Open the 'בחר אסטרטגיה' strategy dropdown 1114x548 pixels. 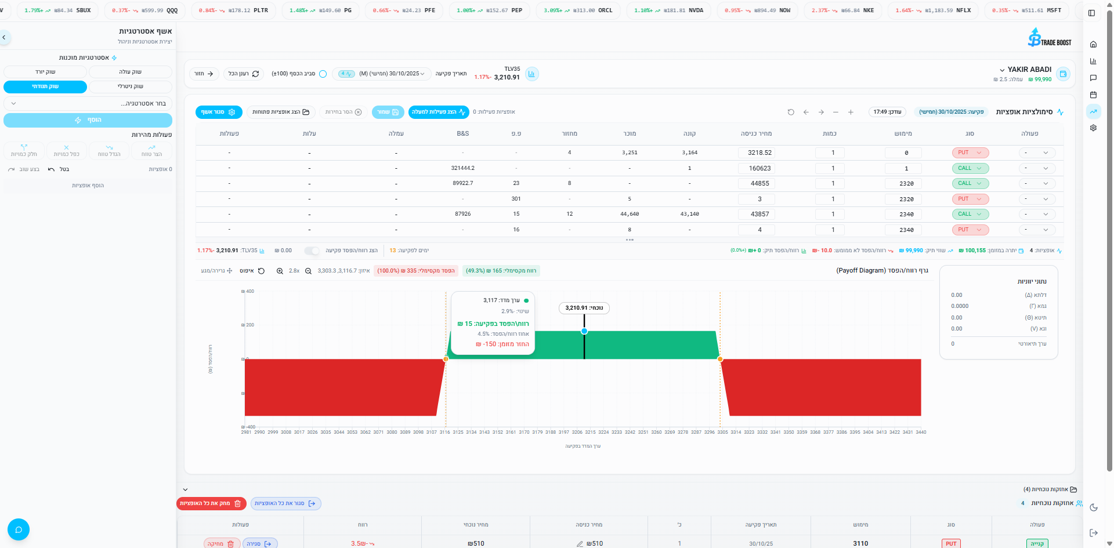[88, 103]
